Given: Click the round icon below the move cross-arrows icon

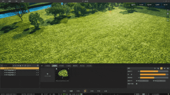Looking at the screenshot, I should (168, 14).
